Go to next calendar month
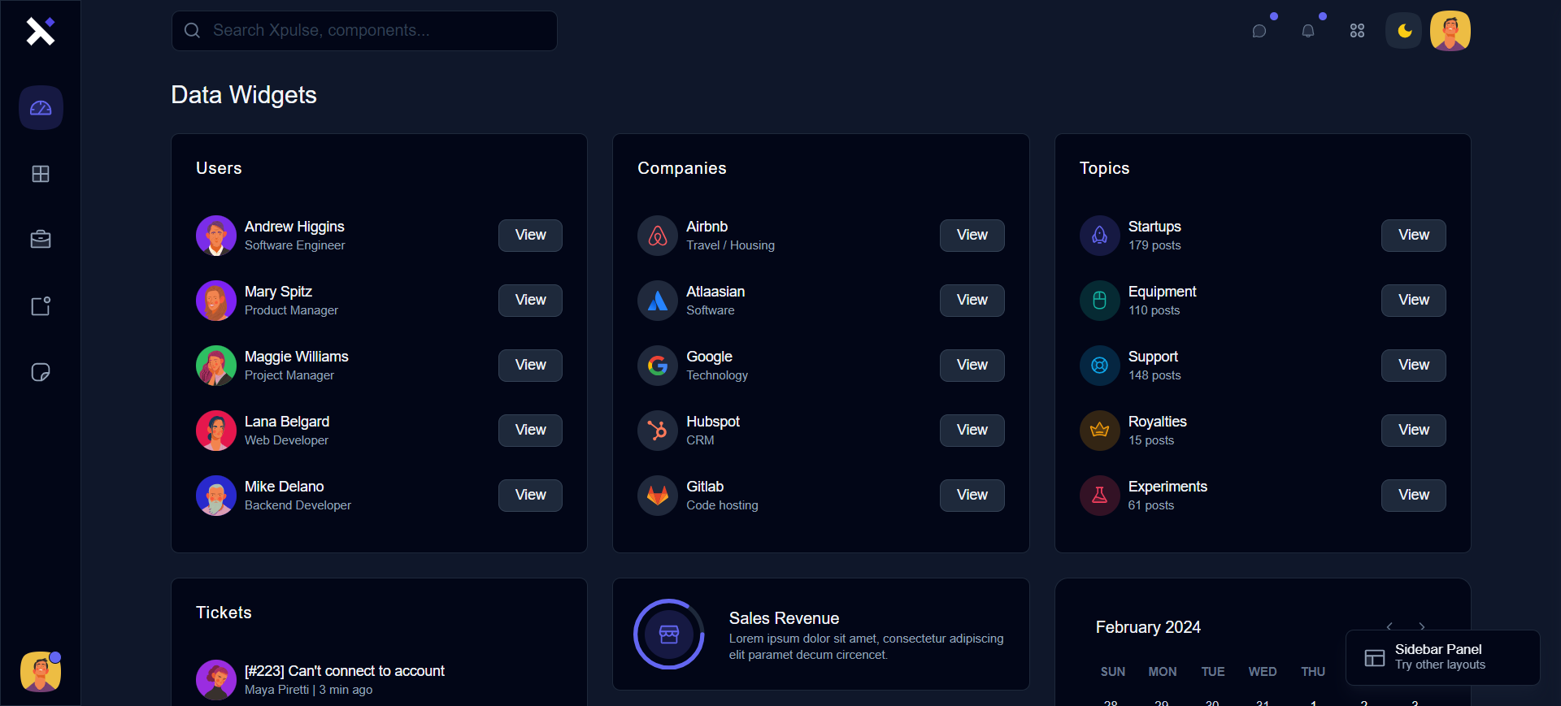 (x=1422, y=626)
